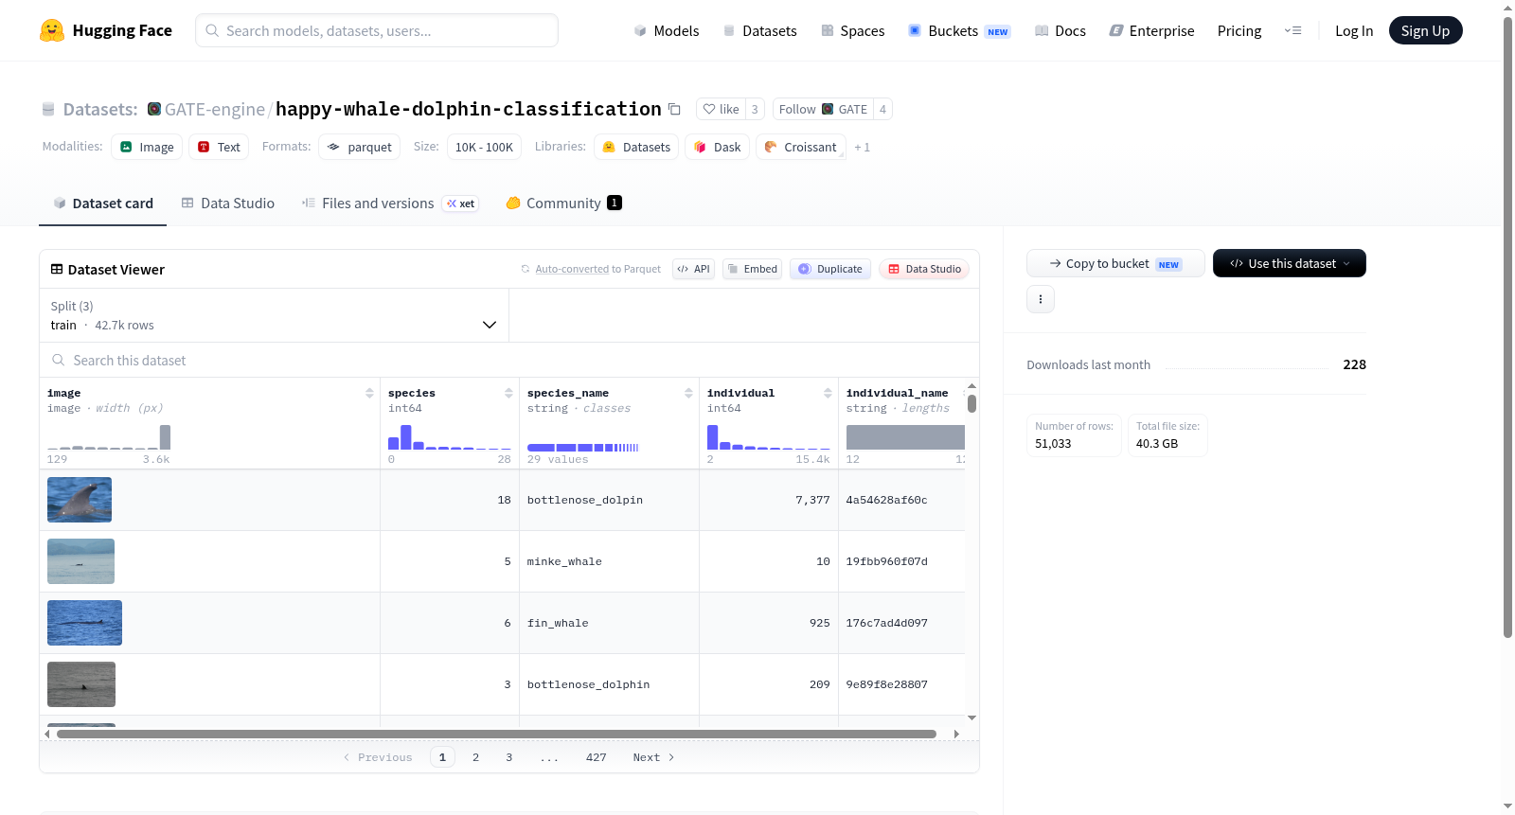The image size is (1515, 815).
Task: Open the fin_whale row image thumbnail
Action: coord(84,623)
